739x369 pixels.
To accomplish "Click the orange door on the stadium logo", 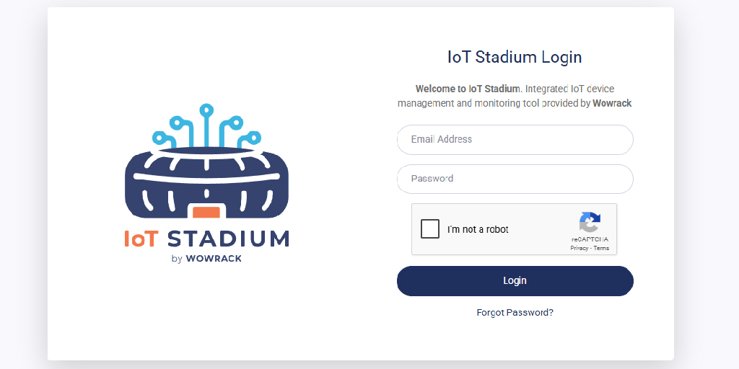I will (x=206, y=213).
